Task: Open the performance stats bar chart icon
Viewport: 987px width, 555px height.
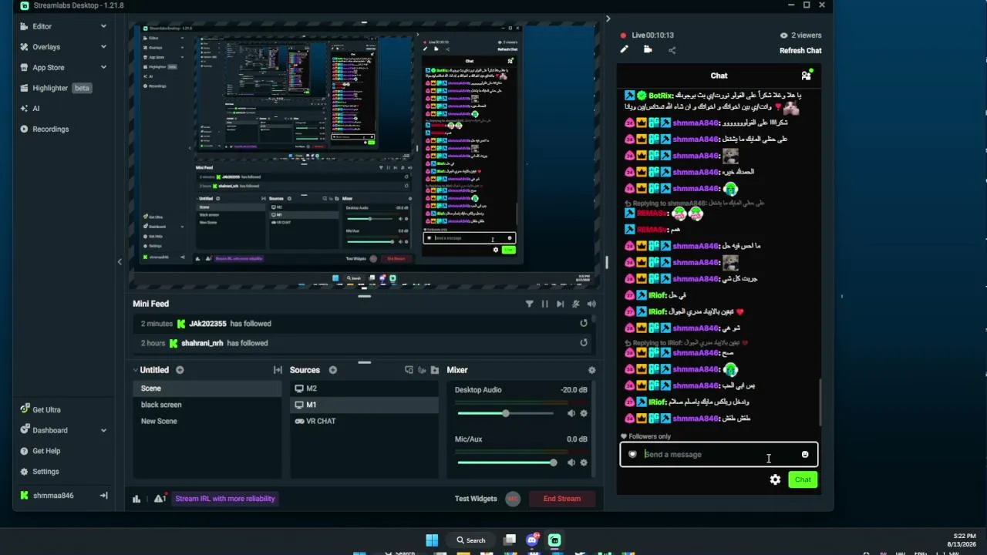Action: pos(136,499)
